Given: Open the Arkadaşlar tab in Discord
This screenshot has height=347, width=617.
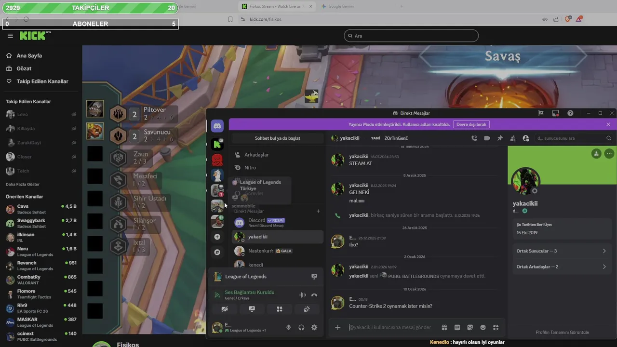Looking at the screenshot, I should coord(278,155).
